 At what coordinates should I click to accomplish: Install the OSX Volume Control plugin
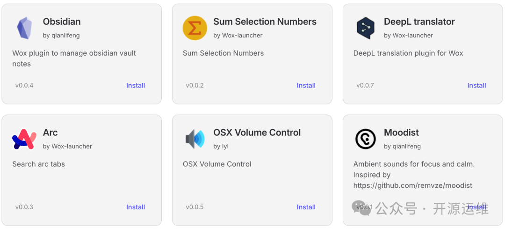pyautogui.click(x=306, y=207)
